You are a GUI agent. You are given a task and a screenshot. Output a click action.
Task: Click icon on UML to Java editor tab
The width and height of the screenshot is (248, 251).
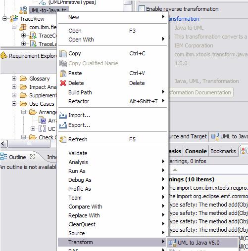215,136
